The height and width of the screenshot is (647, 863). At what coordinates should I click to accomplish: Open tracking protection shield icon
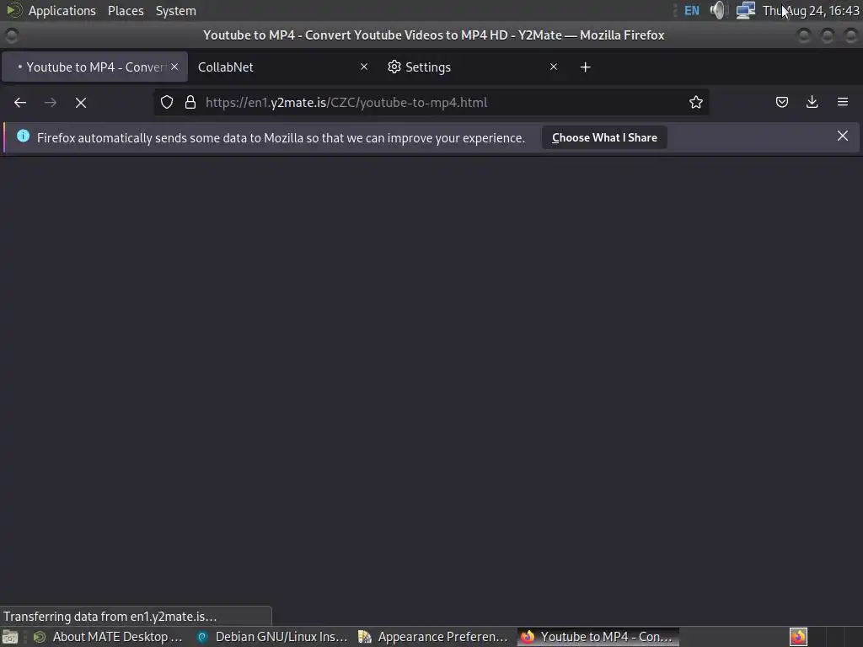point(167,102)
